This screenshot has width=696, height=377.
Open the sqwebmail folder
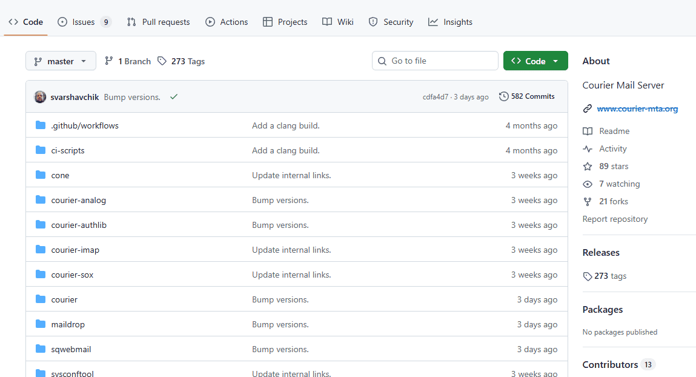71,350
